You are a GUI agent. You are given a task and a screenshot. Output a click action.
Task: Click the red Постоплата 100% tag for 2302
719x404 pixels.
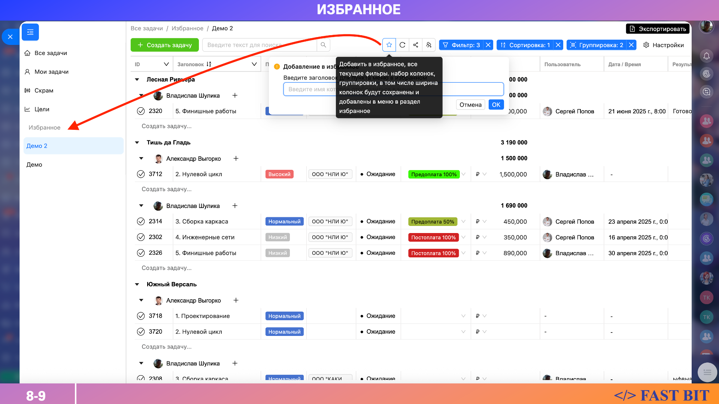pyautogui.click(x=433, y=238)
